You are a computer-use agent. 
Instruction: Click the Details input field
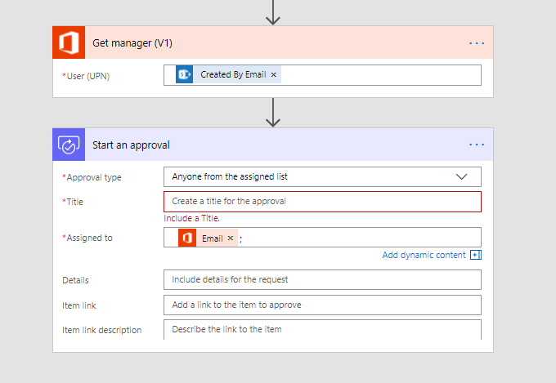coord(322,279)
